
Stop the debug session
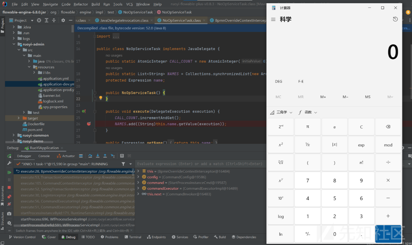(x=9, y=187)
